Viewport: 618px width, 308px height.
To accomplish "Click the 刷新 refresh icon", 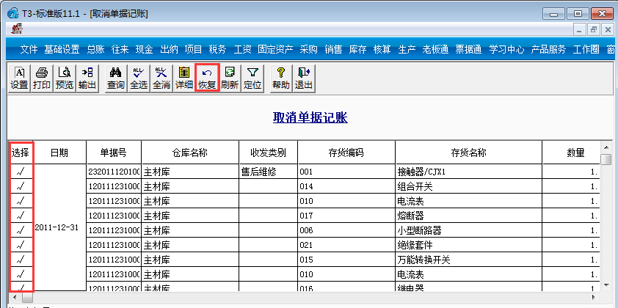I will [x=230, y=78].
